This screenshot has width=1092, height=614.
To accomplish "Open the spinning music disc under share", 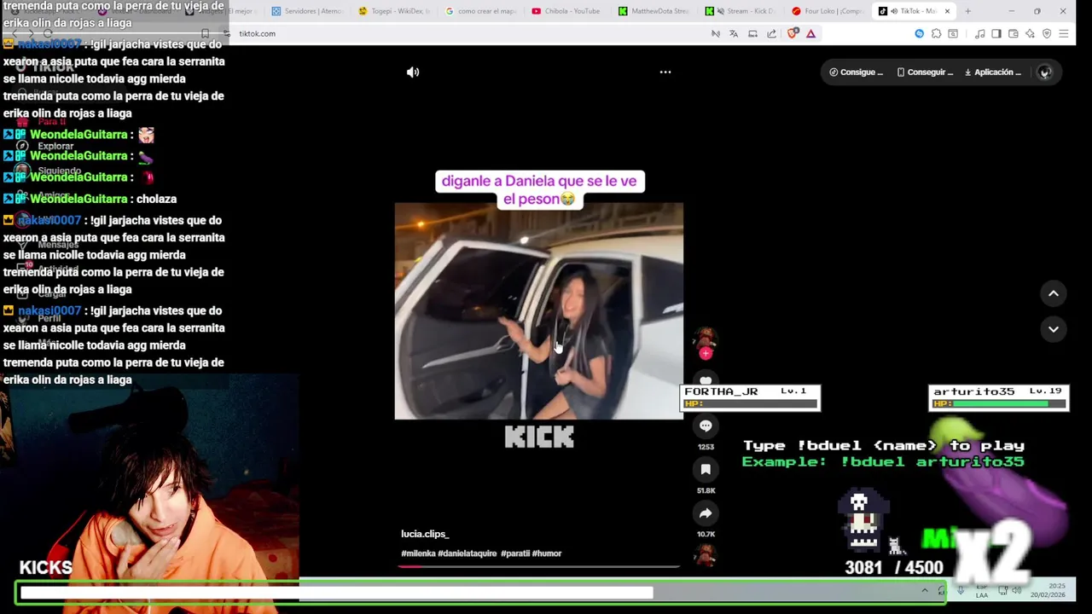I will tap(706, 555).
